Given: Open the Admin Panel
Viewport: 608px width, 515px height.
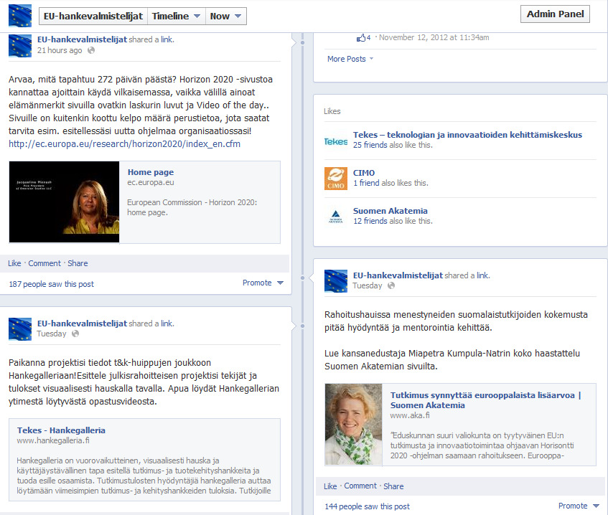Looking at the screenshot, I should [555, 14].
